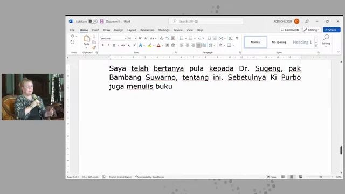Apply the No Spacing style

279,42
